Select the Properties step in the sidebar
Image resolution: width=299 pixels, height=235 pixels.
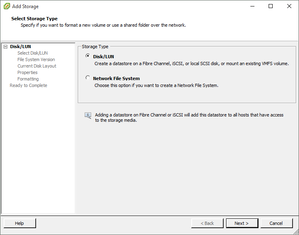(x=28, y=72)
